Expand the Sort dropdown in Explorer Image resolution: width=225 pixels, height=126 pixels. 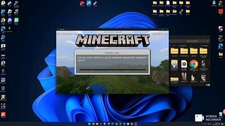[182, 45]
